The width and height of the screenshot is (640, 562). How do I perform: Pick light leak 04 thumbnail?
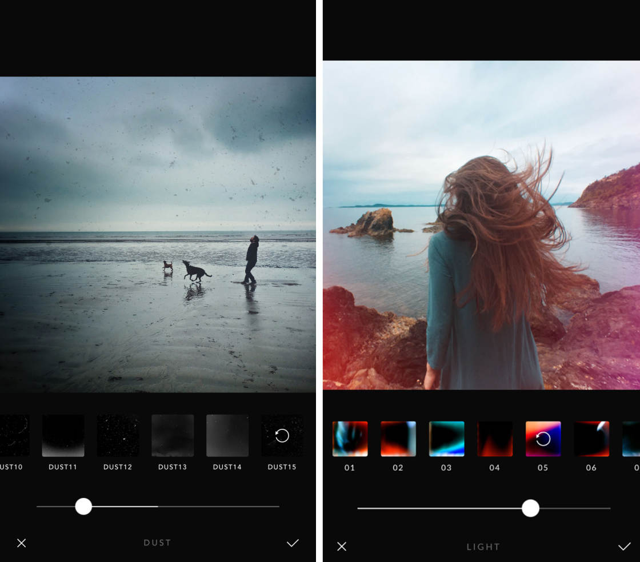(495, 439)
